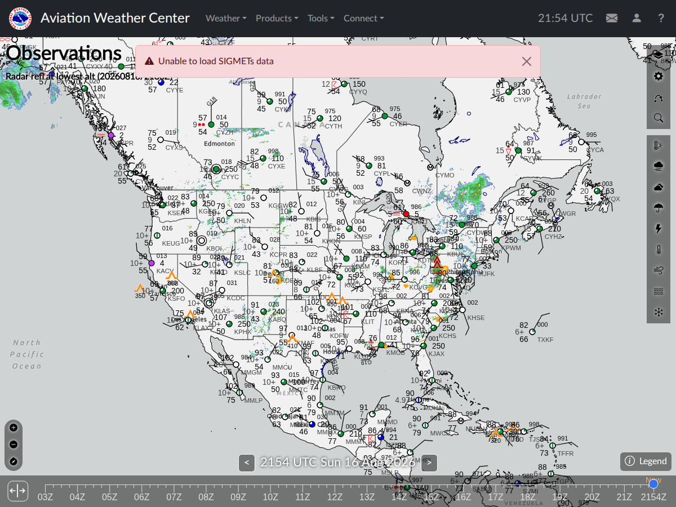Viewport: 676px width, 507px height.
Task: Step to the previous observation time
Action: (246, 463)
